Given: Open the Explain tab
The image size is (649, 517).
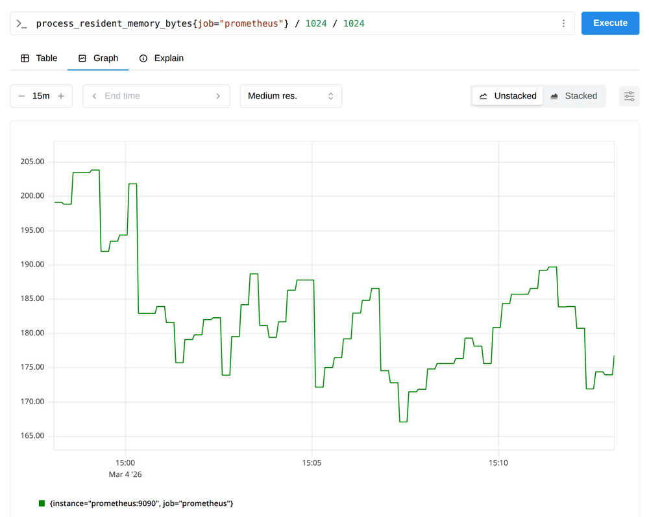Looking at the screenshot, I should [161, 58].
